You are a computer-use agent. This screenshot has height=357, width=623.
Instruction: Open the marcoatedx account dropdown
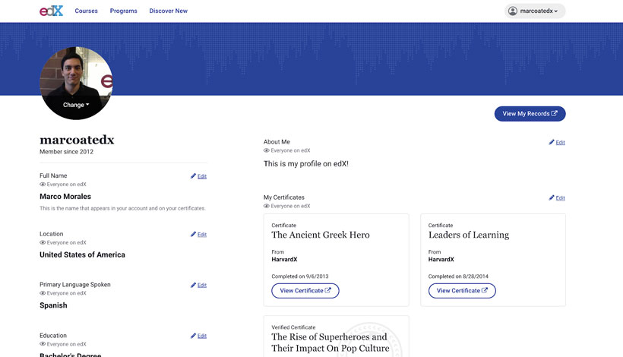(535, 11)
